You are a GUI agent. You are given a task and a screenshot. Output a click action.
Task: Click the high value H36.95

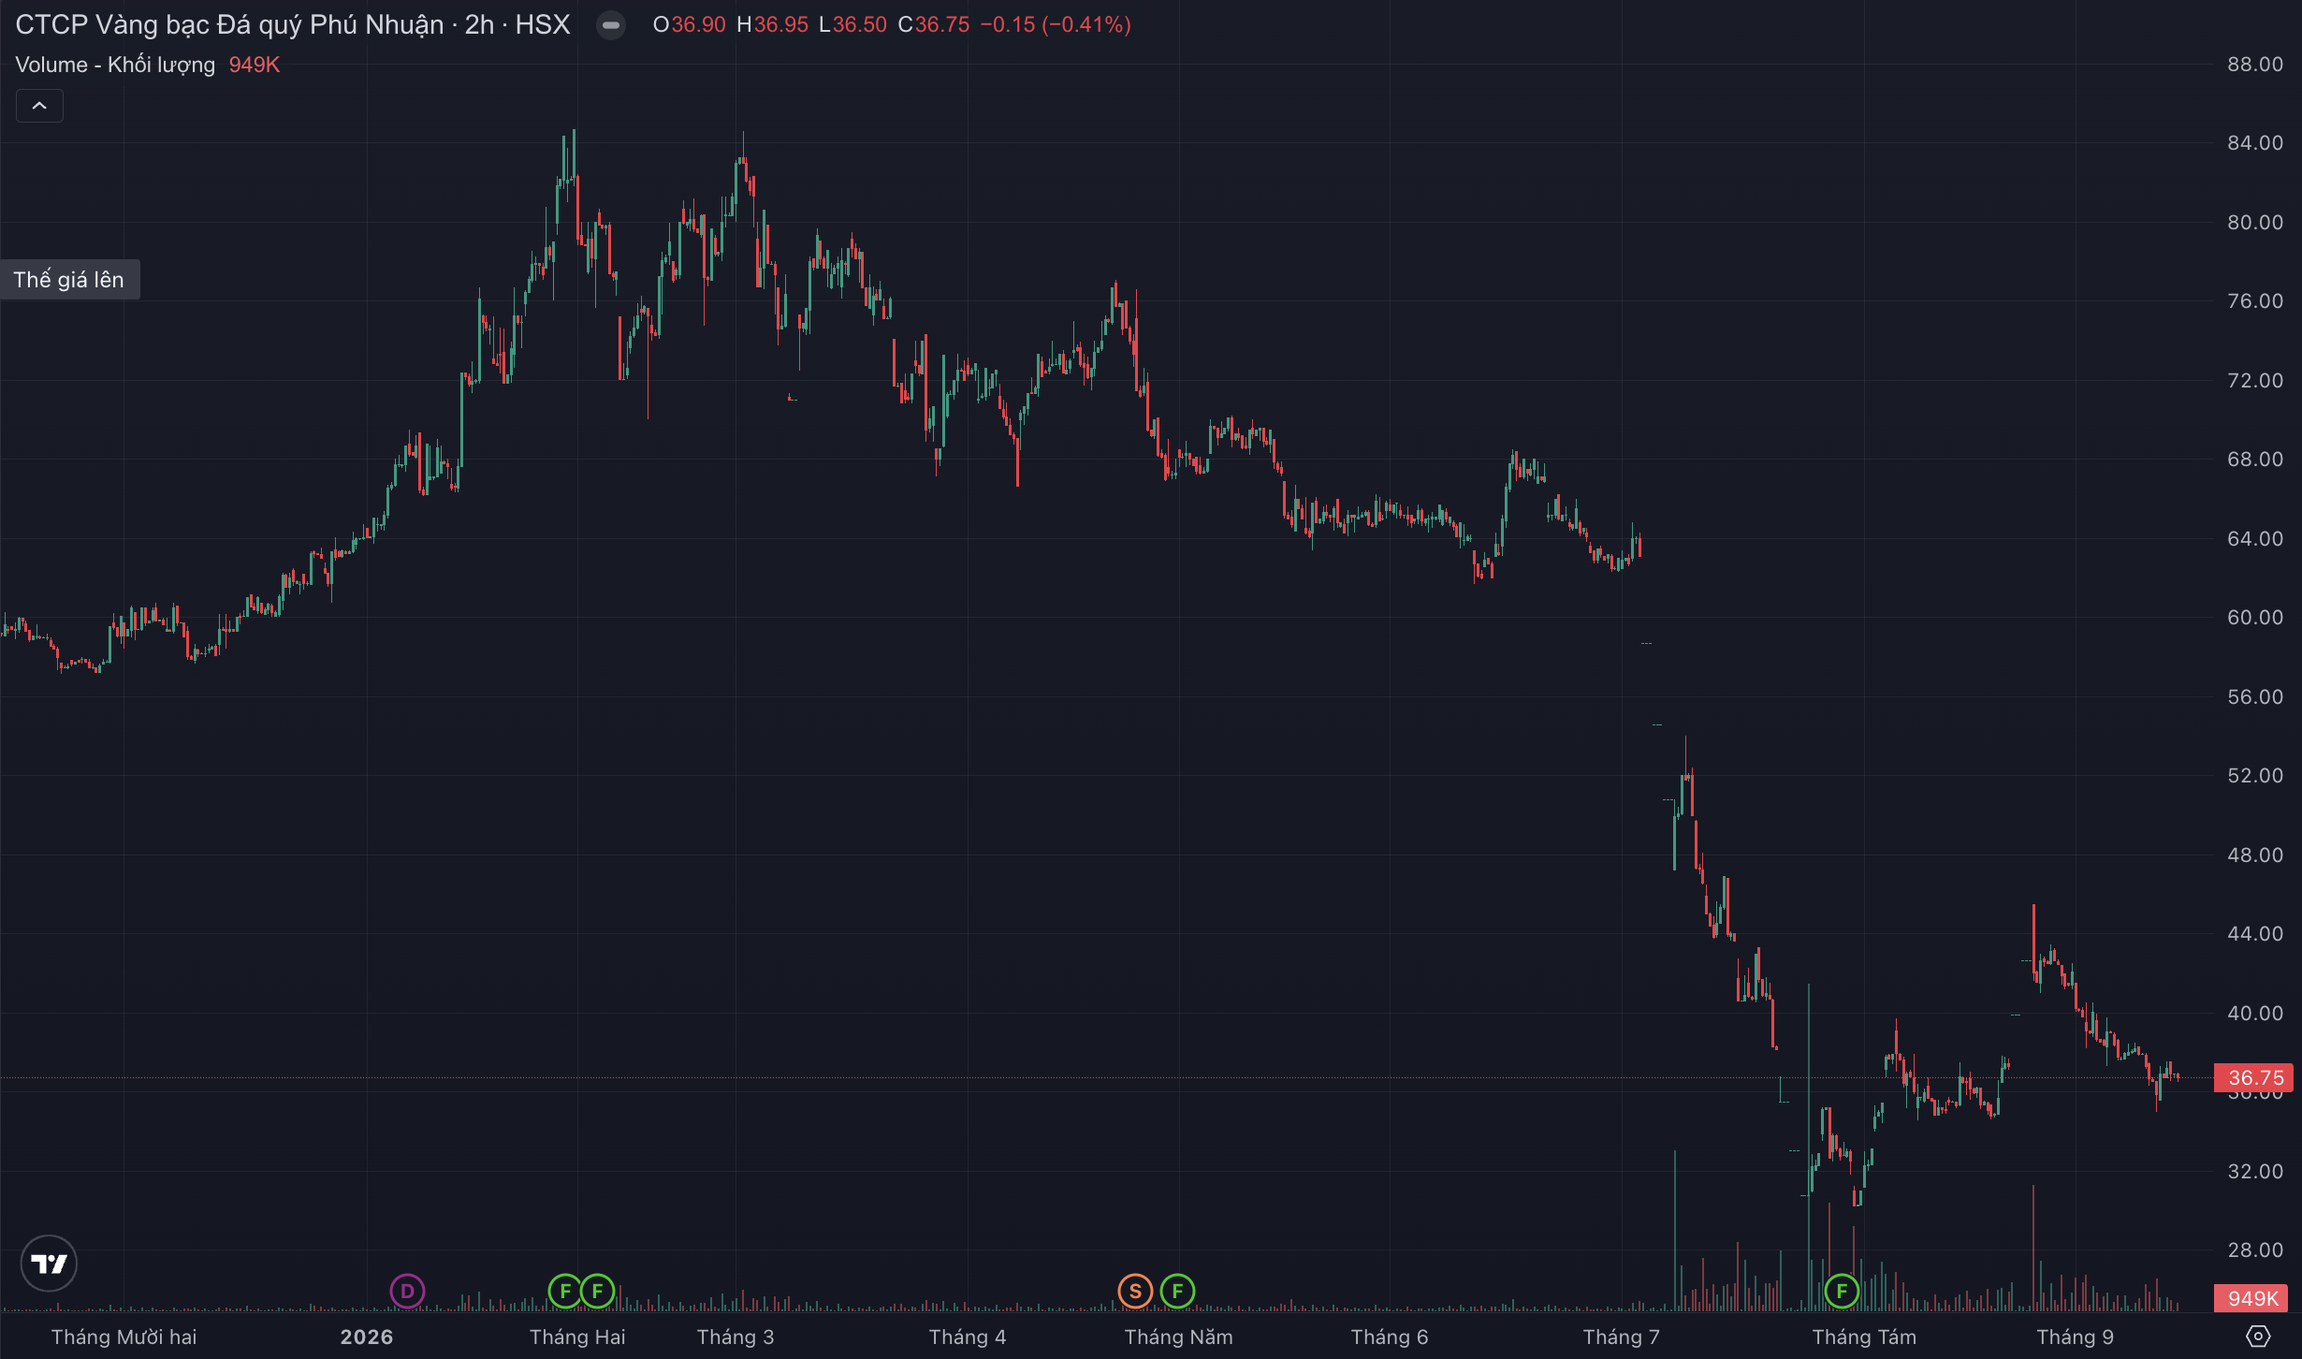pos(773,25)
